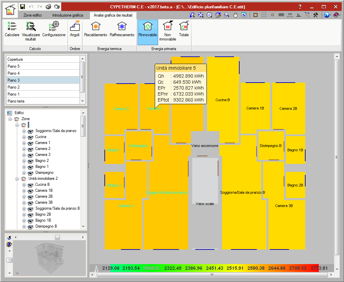Image resolution: width=344 pixels, height=282 pixels.
Task: Click the redraw view tool
Action: point(218,15)
